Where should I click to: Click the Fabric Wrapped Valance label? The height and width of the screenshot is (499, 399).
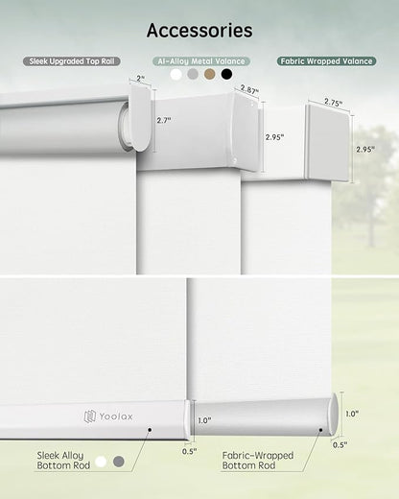[326, 61]
